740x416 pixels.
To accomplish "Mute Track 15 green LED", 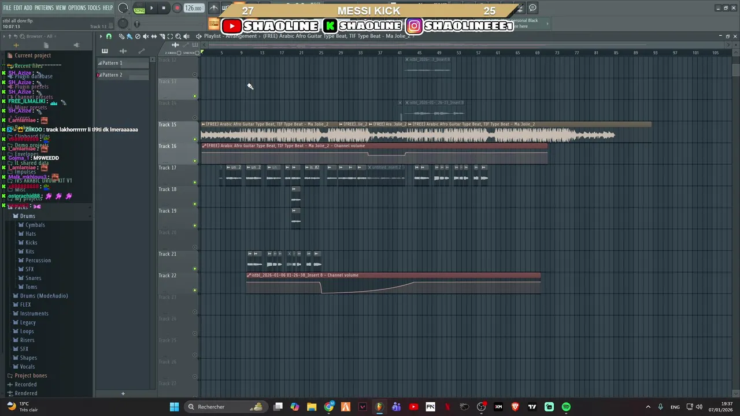I will [195, 139].
